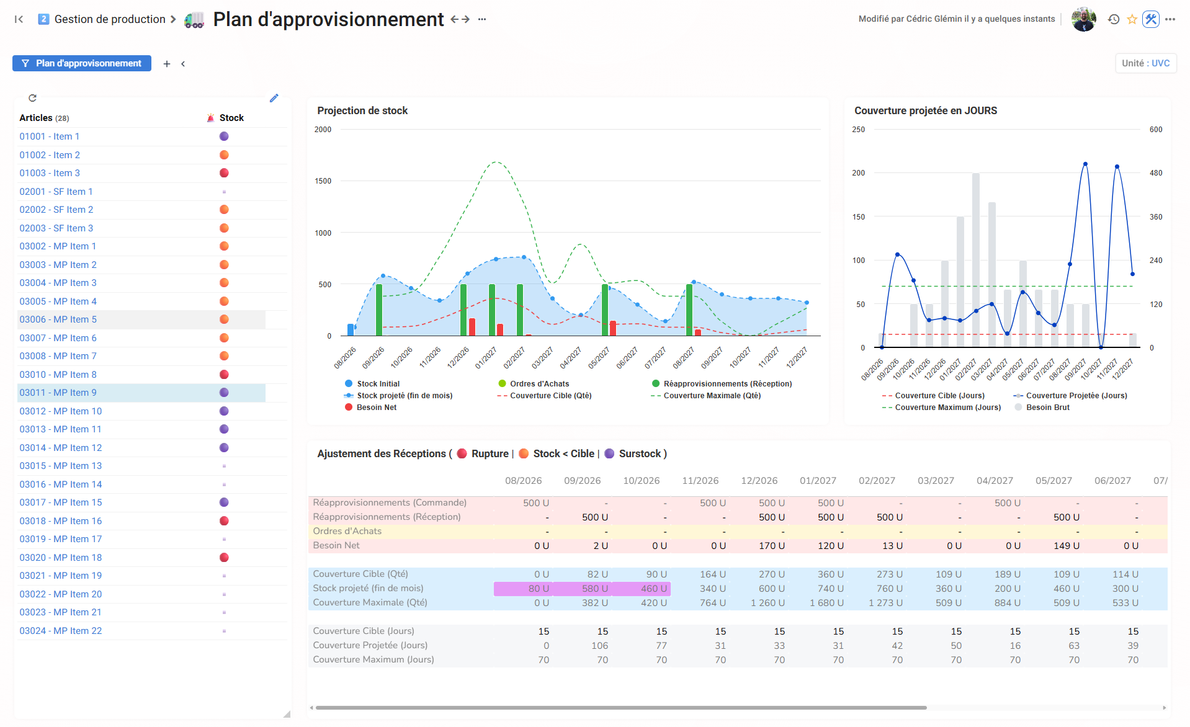Toggle the Couverture Cible (Jours) legend
This screenshot has width=1190, height=727.
tap(933, 396)
